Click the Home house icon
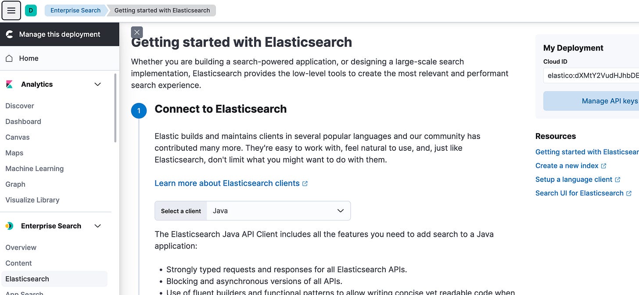This screenshot has height=295, width=639. [x=10, y=58]
